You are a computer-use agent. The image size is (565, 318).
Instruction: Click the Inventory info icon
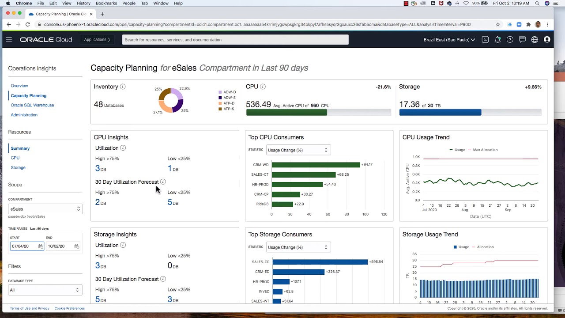pos(123,87)
